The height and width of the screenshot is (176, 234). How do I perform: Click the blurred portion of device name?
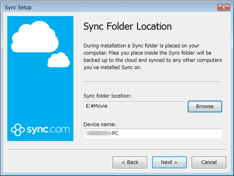point(98,133)
